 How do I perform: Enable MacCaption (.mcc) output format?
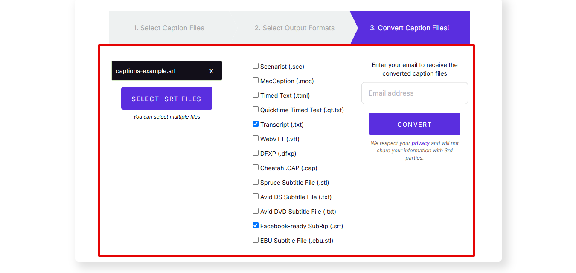[255, 80]
